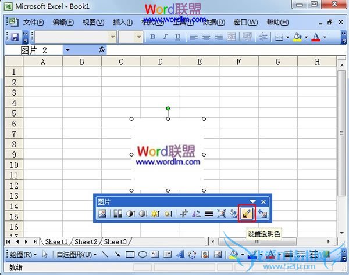Viewport: 349px width, 275px height.
Task: Select the Rectangle drawing tool
Action: tap(130, 254)
